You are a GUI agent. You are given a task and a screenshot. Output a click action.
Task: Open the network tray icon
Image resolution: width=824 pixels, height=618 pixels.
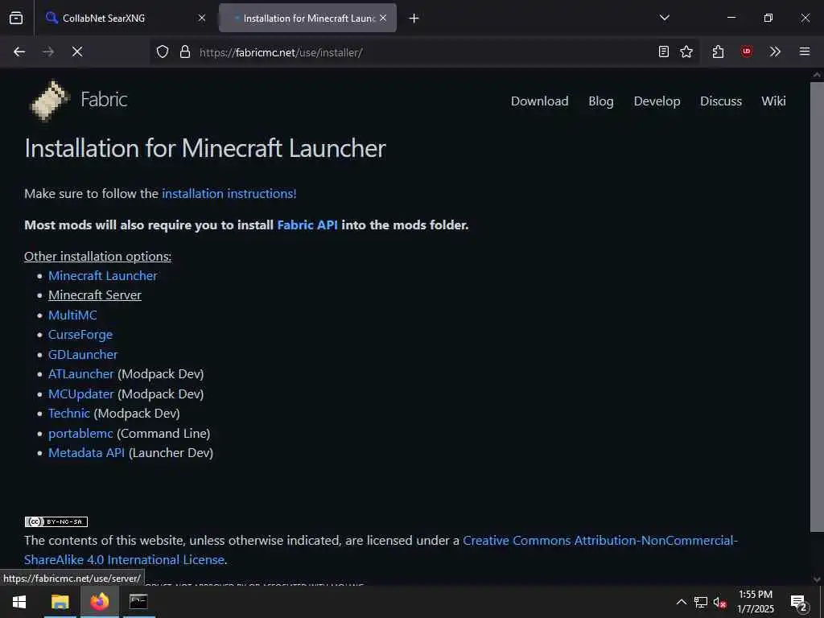(701, 602)
